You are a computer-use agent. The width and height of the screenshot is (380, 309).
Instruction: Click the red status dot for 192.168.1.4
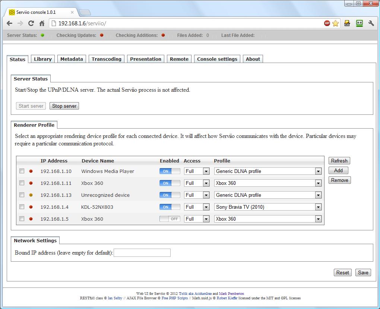31,207
